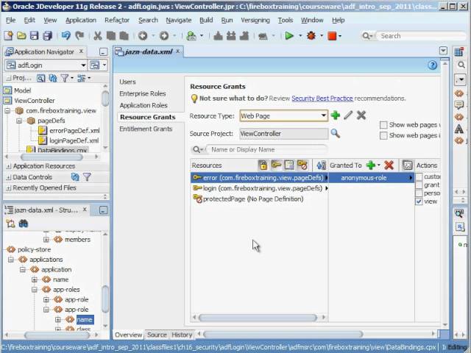Image resolution: width=471 pixels, height=353 pixels.
Task: Toggle first Show web pages checkbox
Action: 383,125
